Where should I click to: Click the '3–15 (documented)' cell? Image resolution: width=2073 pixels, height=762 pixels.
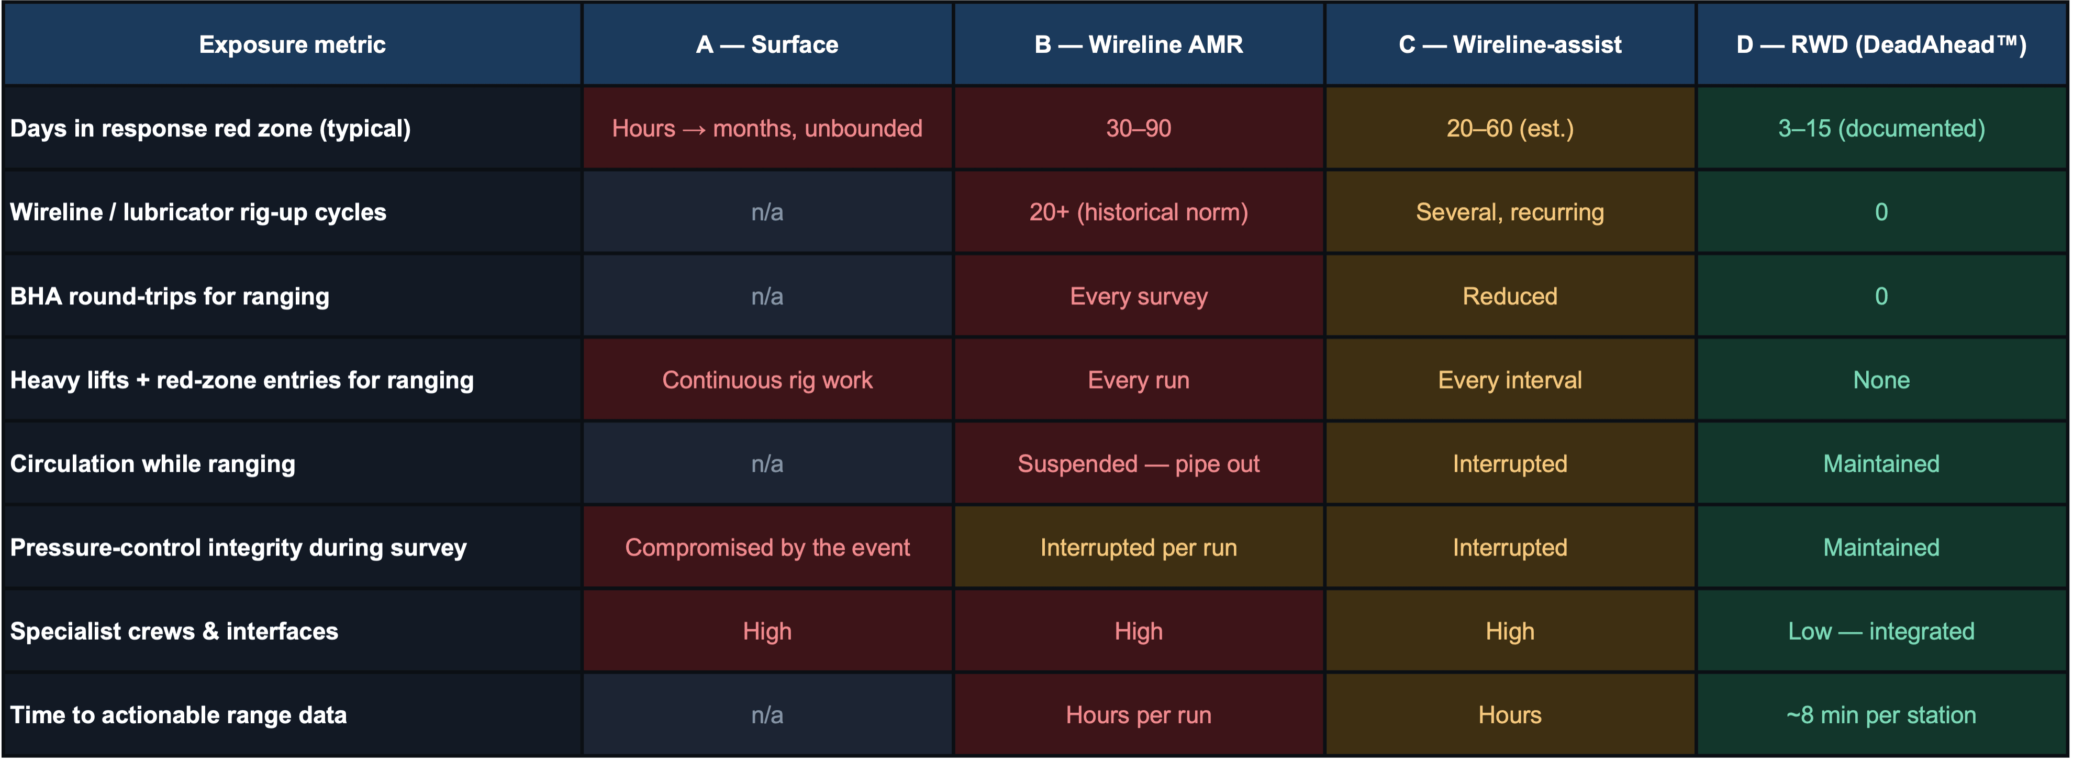coord(1881,128)
